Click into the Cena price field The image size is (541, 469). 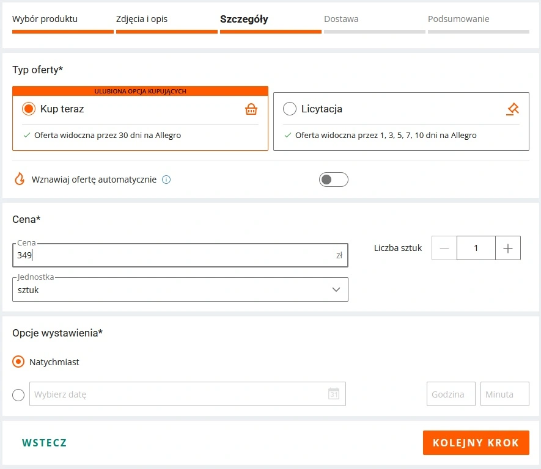pyautogui.click(x=174, y=255)
